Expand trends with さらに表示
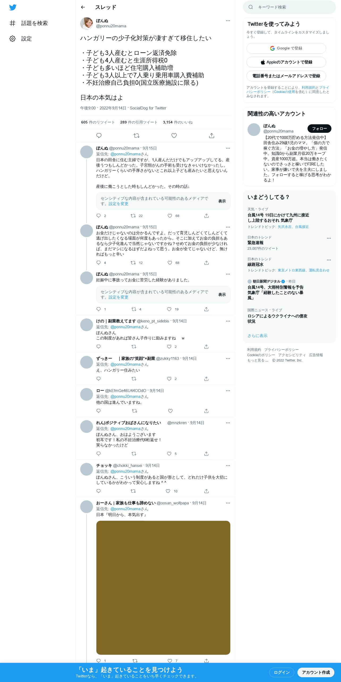This screenshot has width=341, height=682. 257,336
